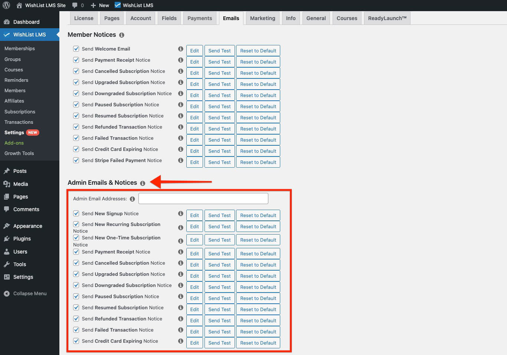Open the Marketing tab

pyautogui.click(x=262, y=18)
